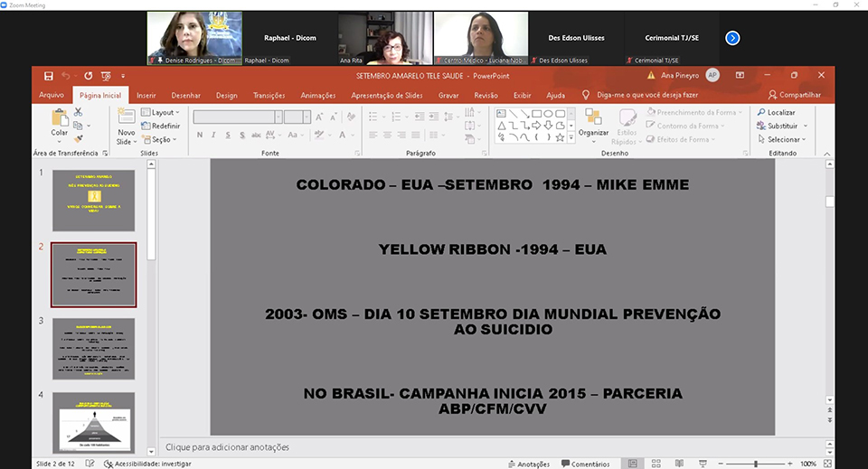Image resolution: width=868 pixels, height=469 pixels.
Task: Open the Seção dropdown menu
Action: (160, 139)
